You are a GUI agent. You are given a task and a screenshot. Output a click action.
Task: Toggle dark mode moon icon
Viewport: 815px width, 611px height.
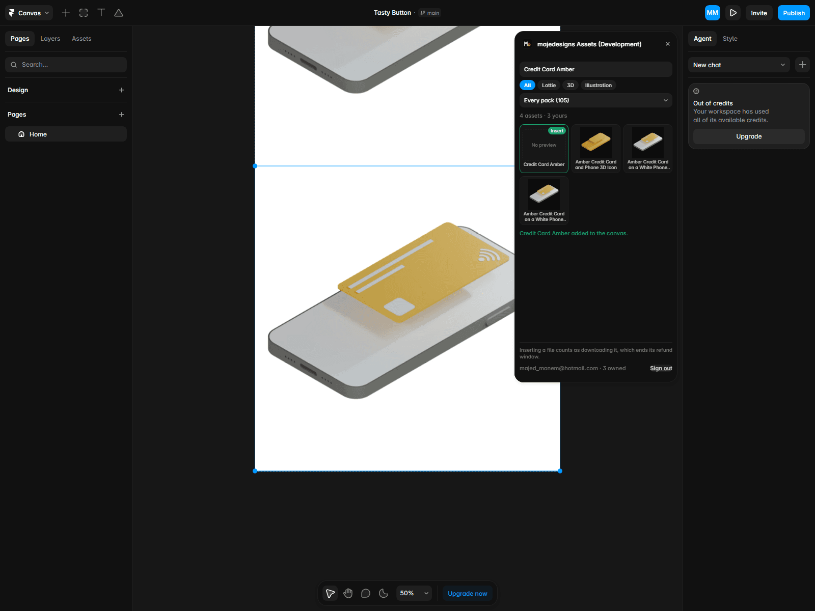384,593
